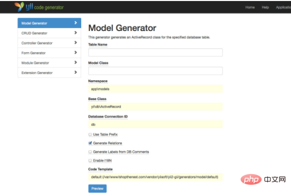Focus the Model Class input field

click(x=155, y=71)
